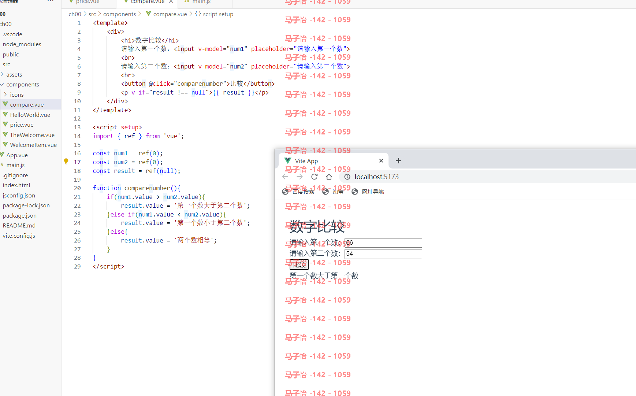Expand the node_modules folder

pyautogui.click(x=22, y=44)
